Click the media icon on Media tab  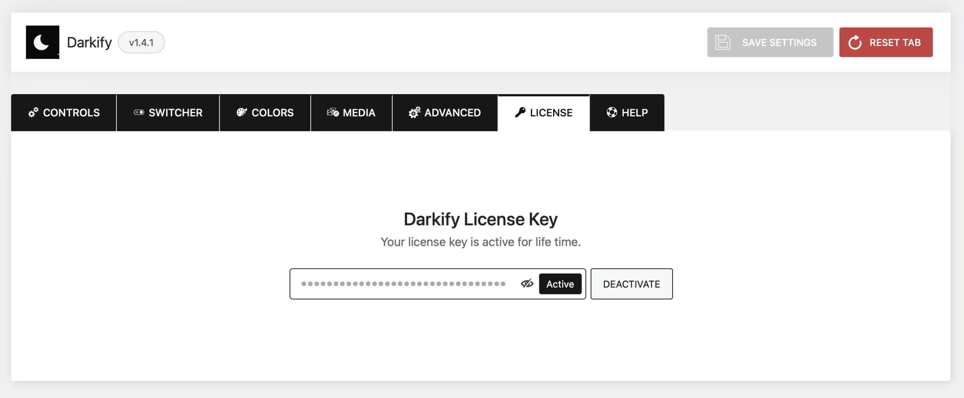pos(333,112)
